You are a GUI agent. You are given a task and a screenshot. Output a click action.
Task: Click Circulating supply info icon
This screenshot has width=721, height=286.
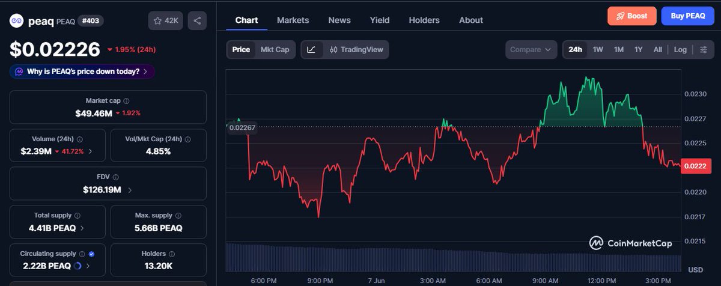82,254
